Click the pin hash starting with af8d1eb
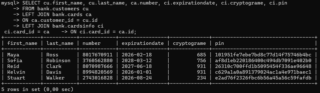 pyautogui.click(x=263, y=61)
